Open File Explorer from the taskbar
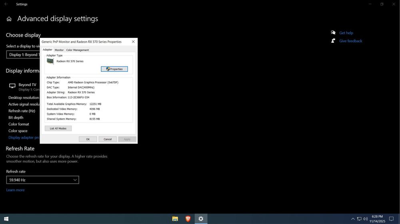This screenshot has height=224, width=400. 175,219
